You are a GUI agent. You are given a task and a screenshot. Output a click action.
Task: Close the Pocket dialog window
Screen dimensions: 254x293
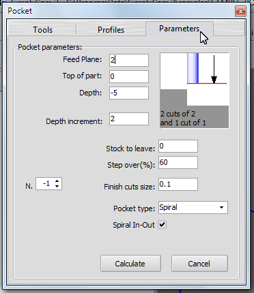tap(240, 11)
